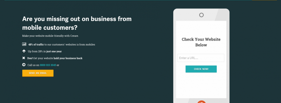The image size is (281, 103).
Task: Click the camera circle at top of phone graphic
Action: [x=201, y=15]
